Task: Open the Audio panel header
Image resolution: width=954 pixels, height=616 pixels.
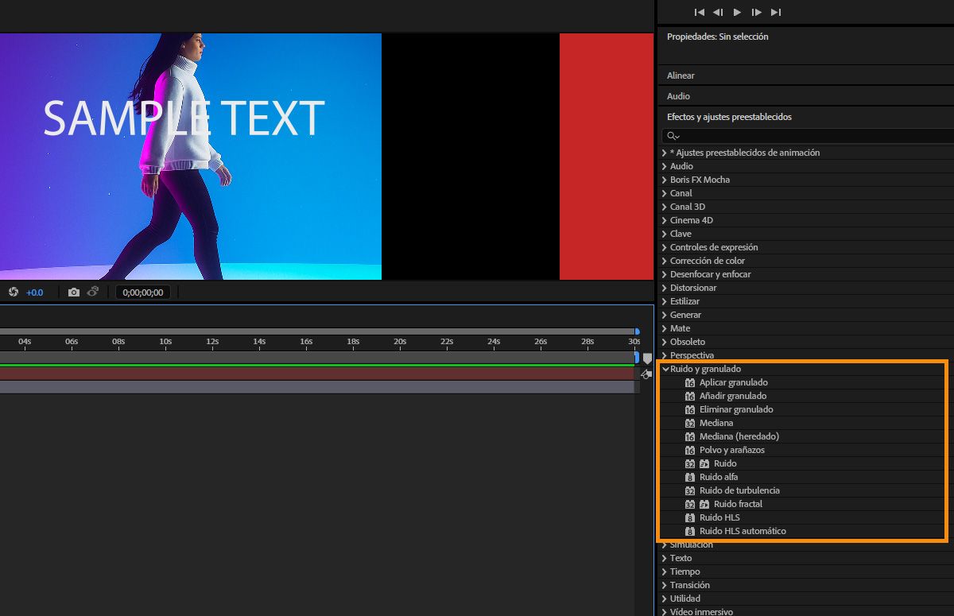Action: tap(678, 96)
